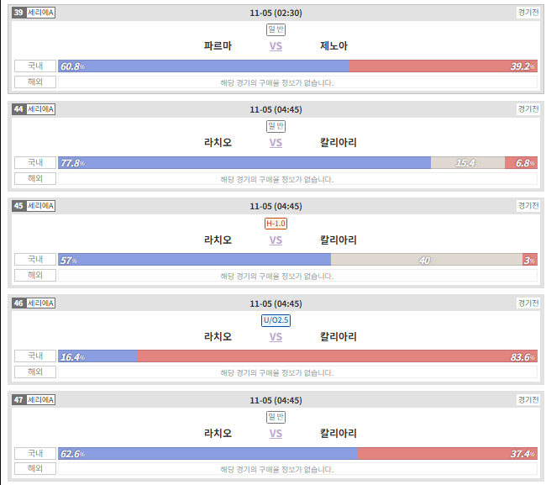Click the 국내 label in match 39
This screenshot has width=546, height=485.
pyautogui.click(x=35, y=66)
